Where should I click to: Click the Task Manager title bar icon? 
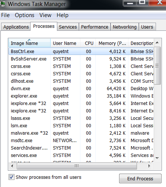[x=3, y=4]
